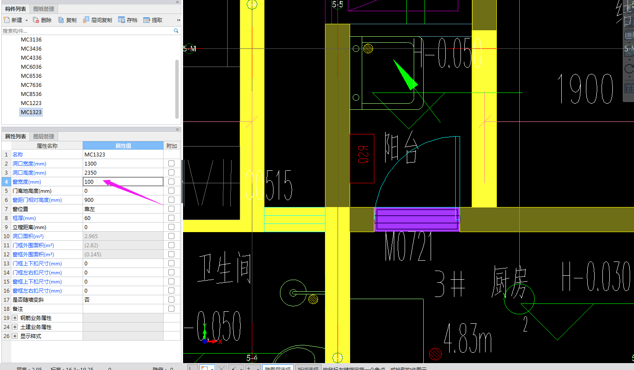The width and height of the screenshot is (634, 370).
Task: Switch to the 图纸管理 tab
Action: click(x=44, y=9)
